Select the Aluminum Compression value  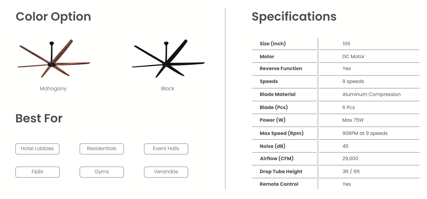371,94
